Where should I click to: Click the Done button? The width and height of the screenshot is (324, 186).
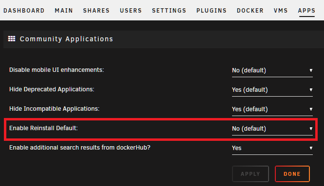point(292,174)
